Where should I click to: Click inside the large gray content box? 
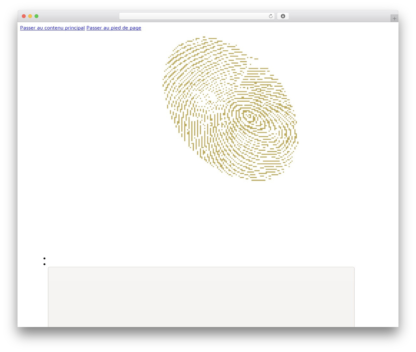(201, 297)
